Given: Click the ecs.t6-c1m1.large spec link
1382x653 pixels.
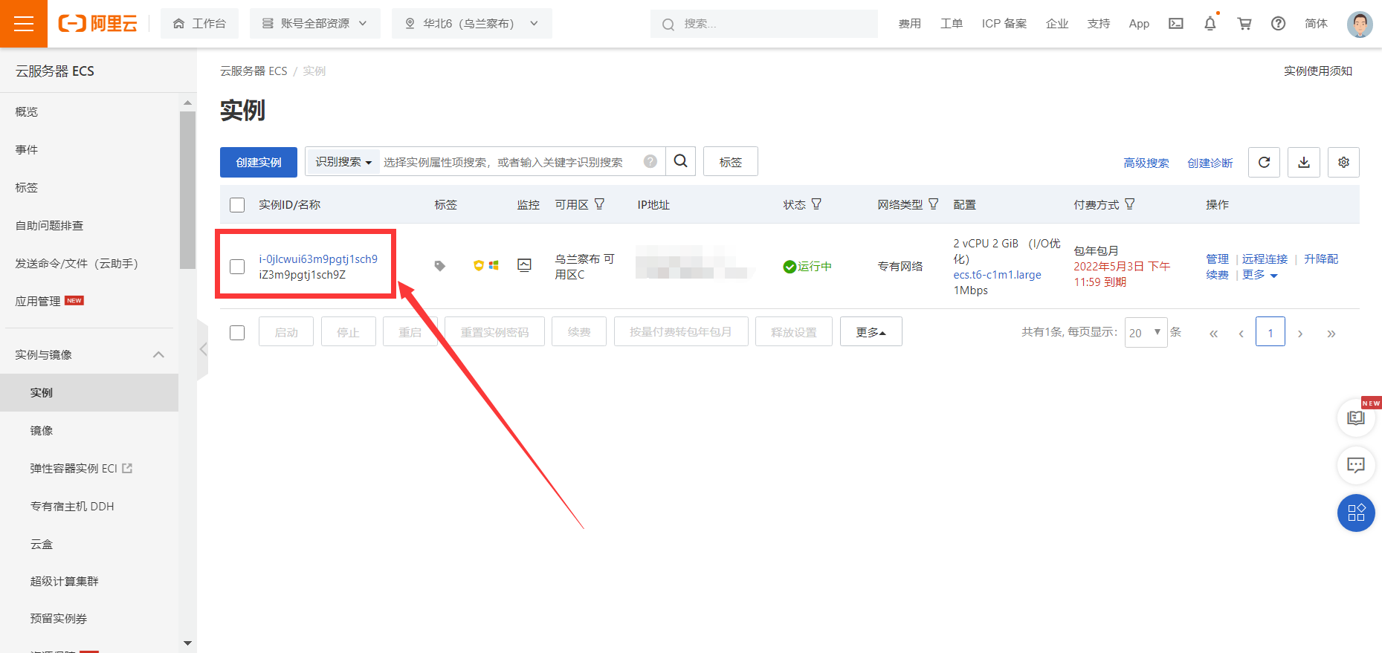Looking at the screenshot, I should (x=998, y=275).
